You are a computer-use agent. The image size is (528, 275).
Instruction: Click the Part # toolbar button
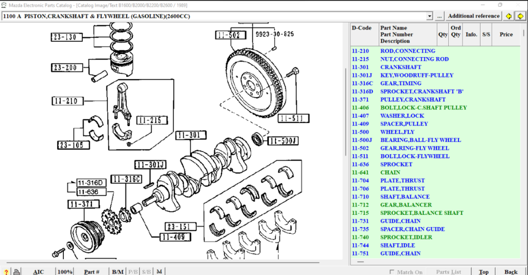click(92, 272)
